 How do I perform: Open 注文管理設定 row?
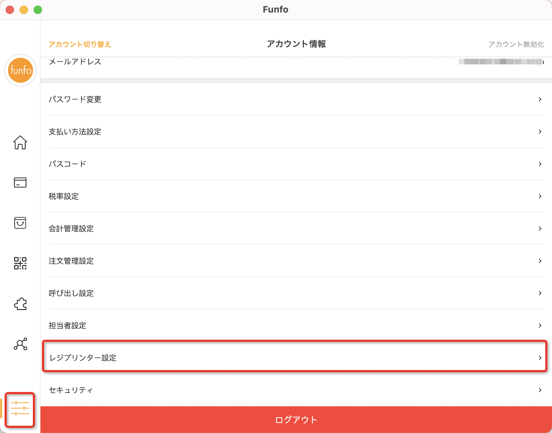296,261
